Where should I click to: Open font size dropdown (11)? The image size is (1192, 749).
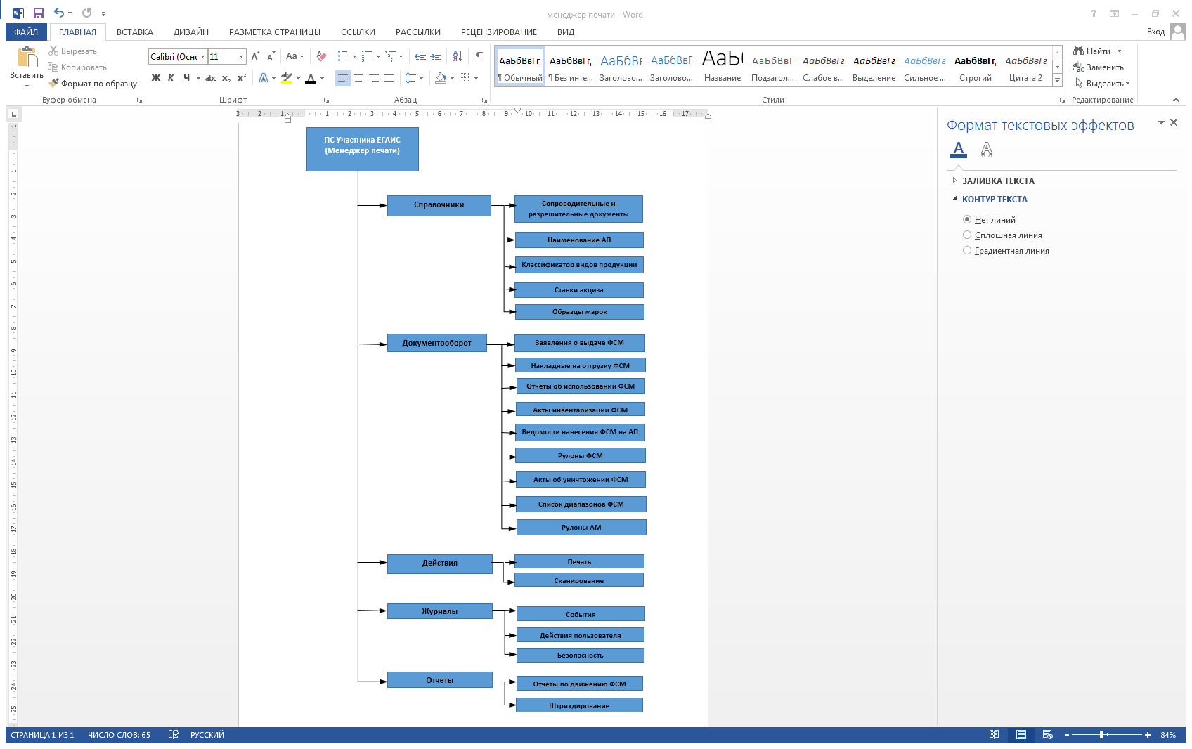[242, 56]
